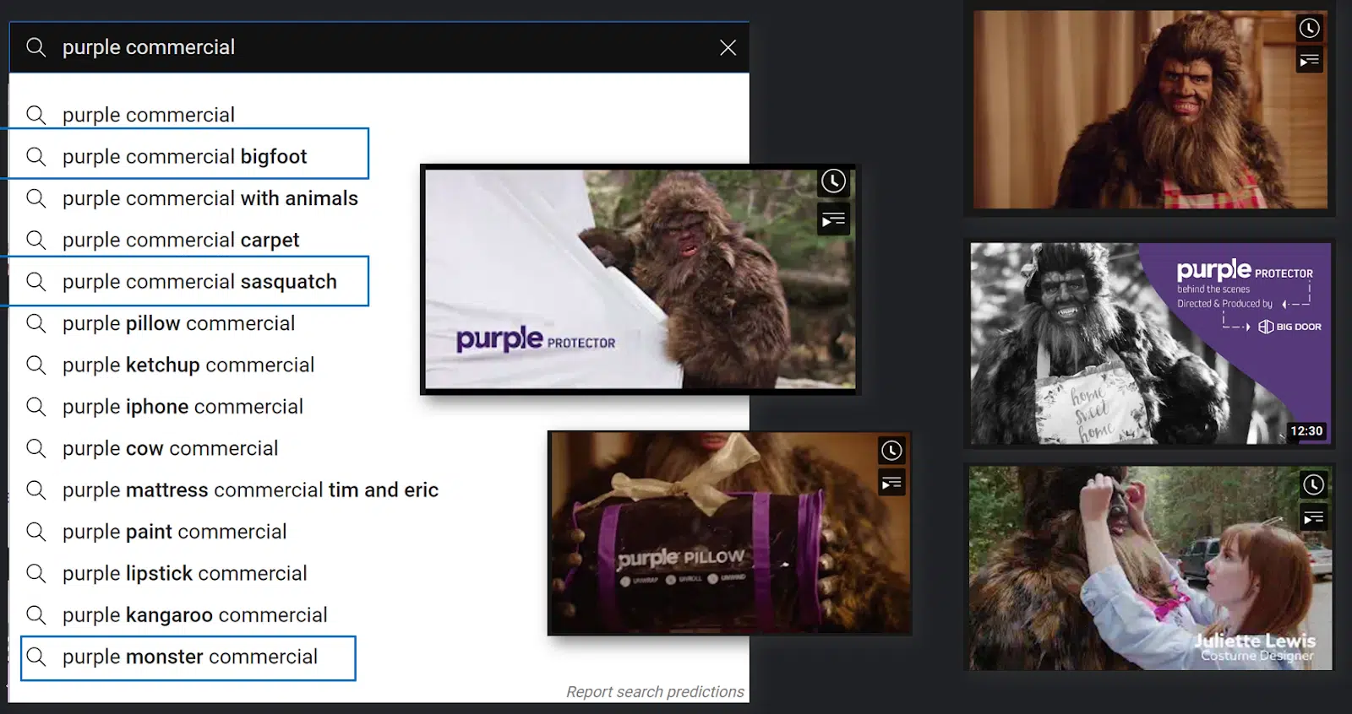Clear the search box with the X icon
Screen dimensions: 1352x714
click(x=728, y=48)
